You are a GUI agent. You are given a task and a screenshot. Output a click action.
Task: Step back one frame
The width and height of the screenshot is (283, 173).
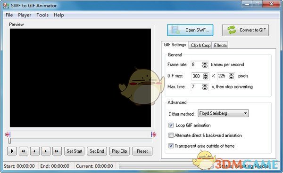tap(34, 151)
